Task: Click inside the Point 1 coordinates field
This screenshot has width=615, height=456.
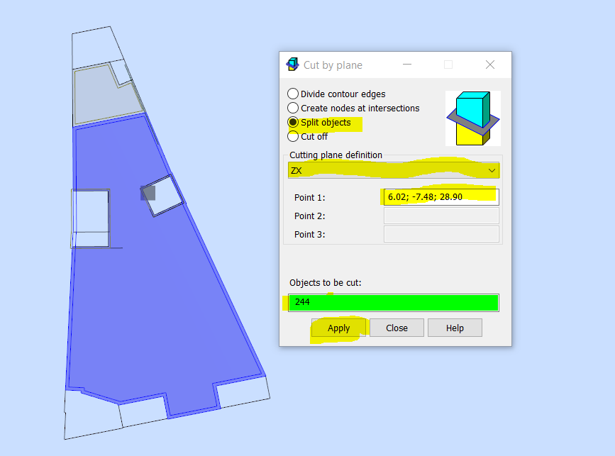Action: pyautogui.click(x=441, y=197)
